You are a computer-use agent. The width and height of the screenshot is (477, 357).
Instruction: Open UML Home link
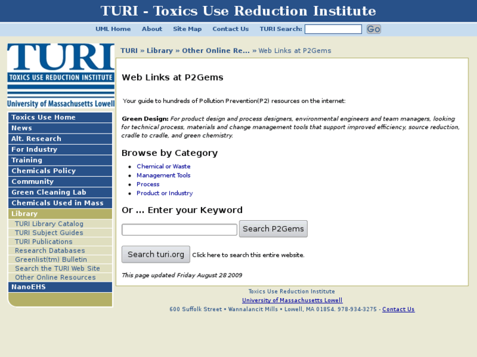(x=113, y=29)
